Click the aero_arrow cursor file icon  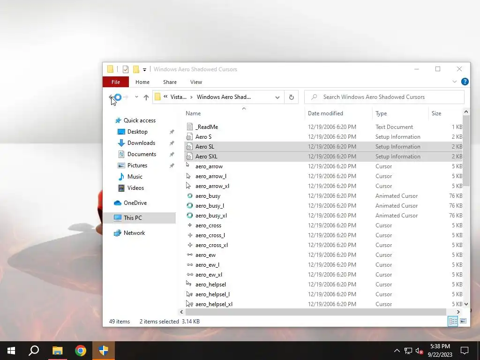[x=188, y=165]
